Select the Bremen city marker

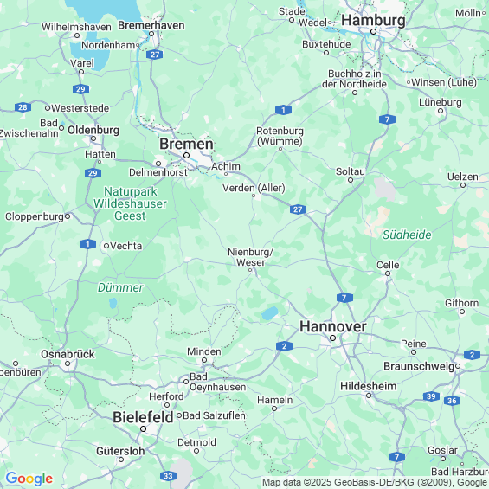pyautogui.click(x=186, y=155)
